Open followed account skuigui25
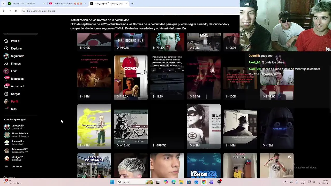 (14, 158)
